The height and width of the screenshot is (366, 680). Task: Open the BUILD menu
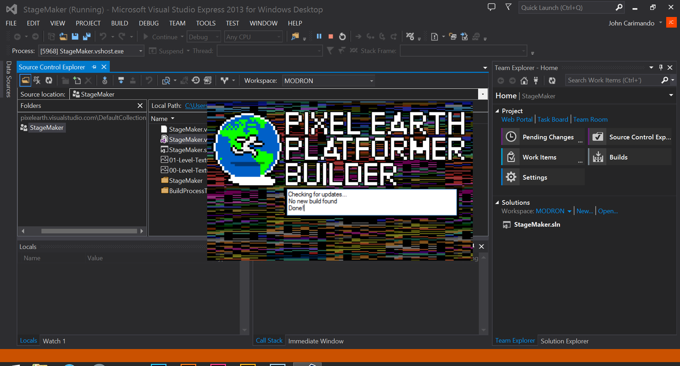pyautogui.click(x=120, y=23)
